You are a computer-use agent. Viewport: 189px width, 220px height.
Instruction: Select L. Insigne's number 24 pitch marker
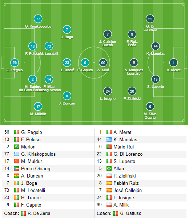[108, 91]
